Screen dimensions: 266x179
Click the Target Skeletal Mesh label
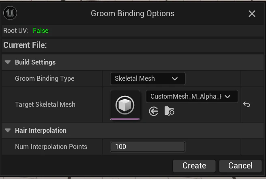[x=45, y=104]
